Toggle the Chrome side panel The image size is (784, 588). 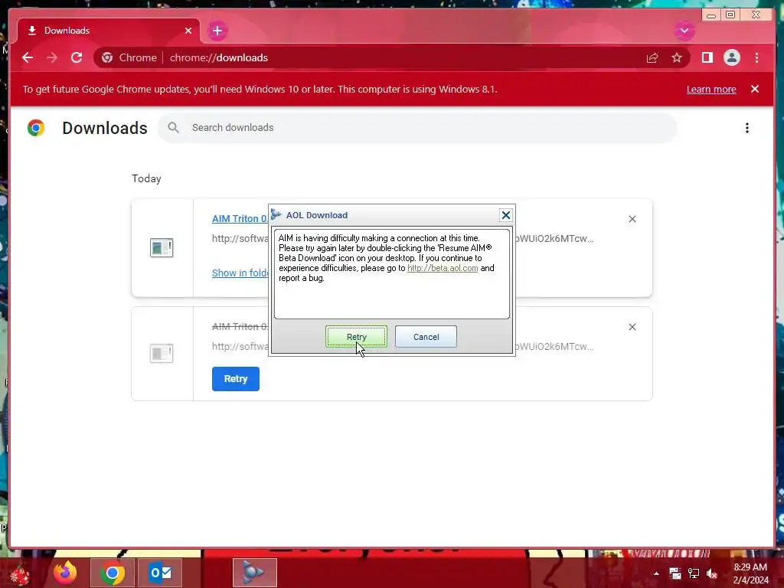pyautogui.click(x=707, y=57)
